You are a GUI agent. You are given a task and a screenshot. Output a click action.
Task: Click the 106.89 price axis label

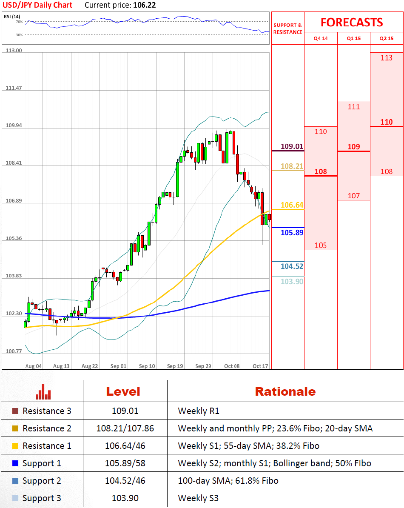[x=14, y=200]
